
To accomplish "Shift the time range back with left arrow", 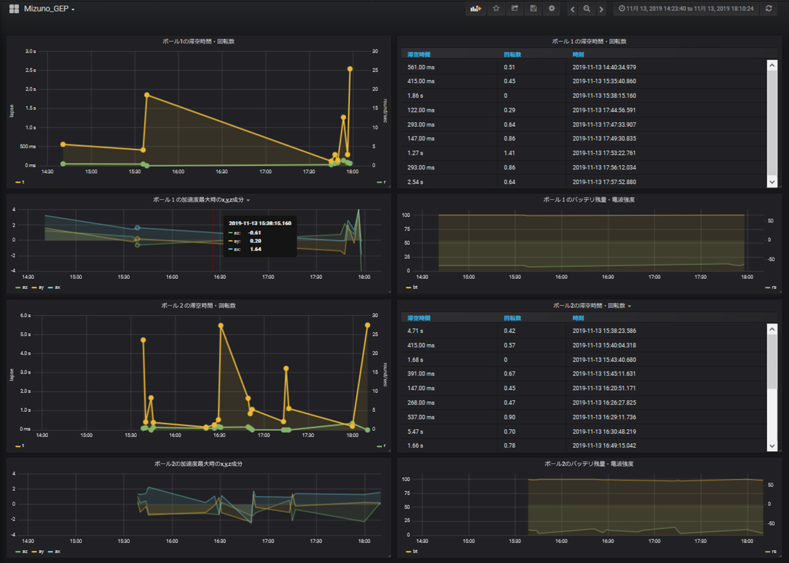I will point(573,9).
